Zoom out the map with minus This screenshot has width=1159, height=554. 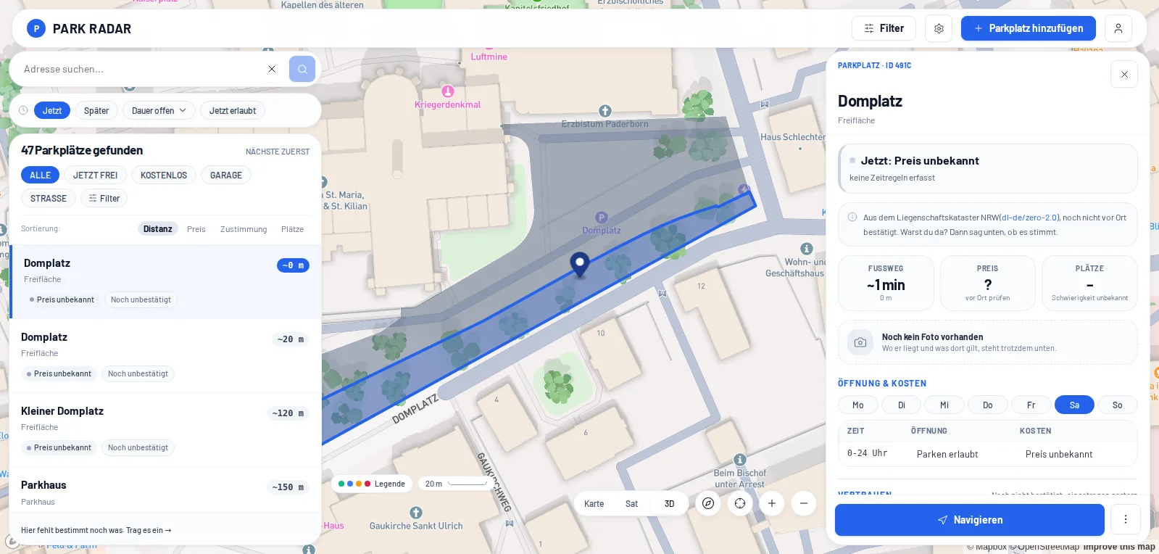pos(804,503)
